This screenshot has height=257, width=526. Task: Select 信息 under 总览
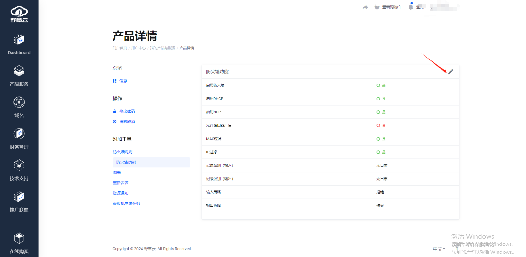123,81
